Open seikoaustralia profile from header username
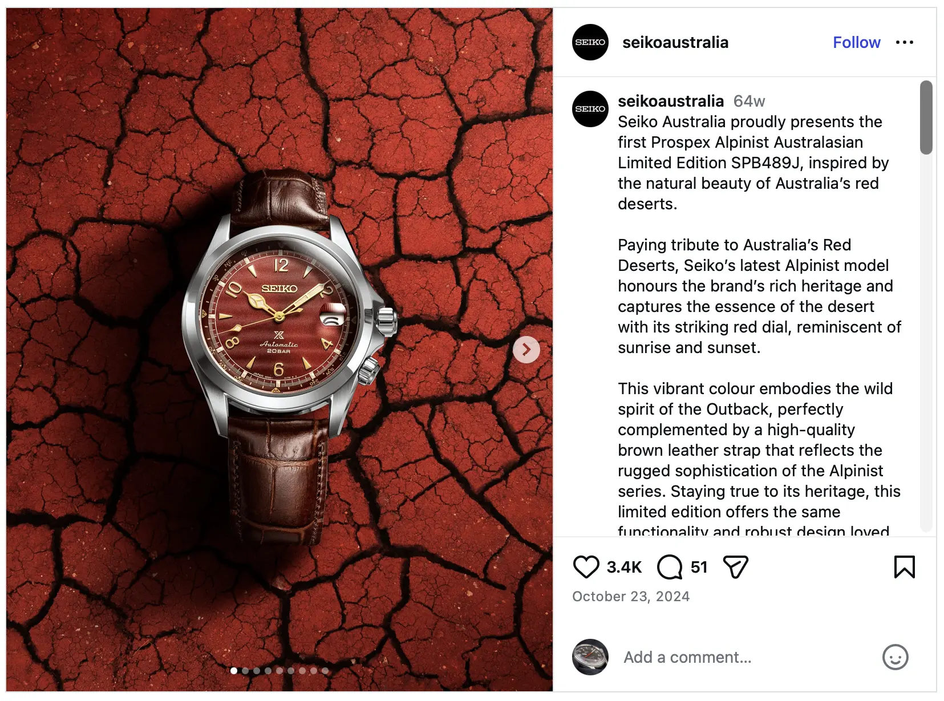 (675, 42)
